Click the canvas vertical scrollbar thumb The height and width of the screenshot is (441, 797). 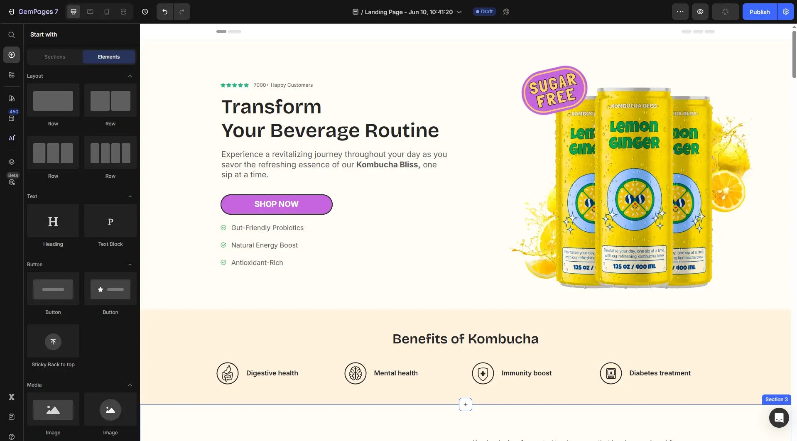pos(794,54)
